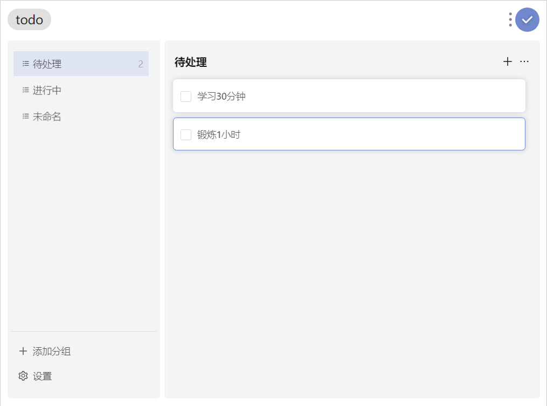Click the gear settings icon
This screenshot has width=547, height=406.
23,376
